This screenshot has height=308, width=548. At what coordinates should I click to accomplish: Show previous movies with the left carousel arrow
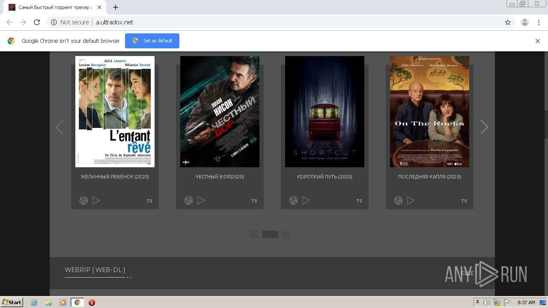pos(60,127)
